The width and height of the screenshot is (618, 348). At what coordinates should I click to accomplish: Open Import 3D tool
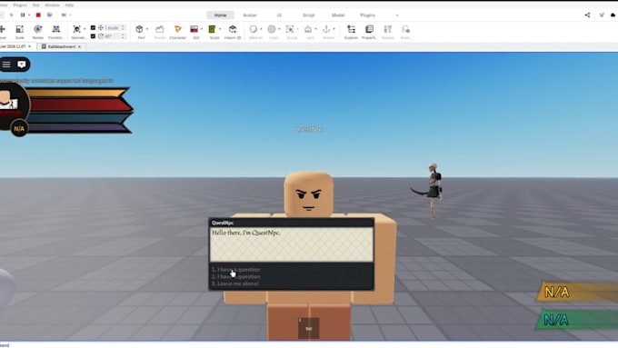tap(233, 32)
